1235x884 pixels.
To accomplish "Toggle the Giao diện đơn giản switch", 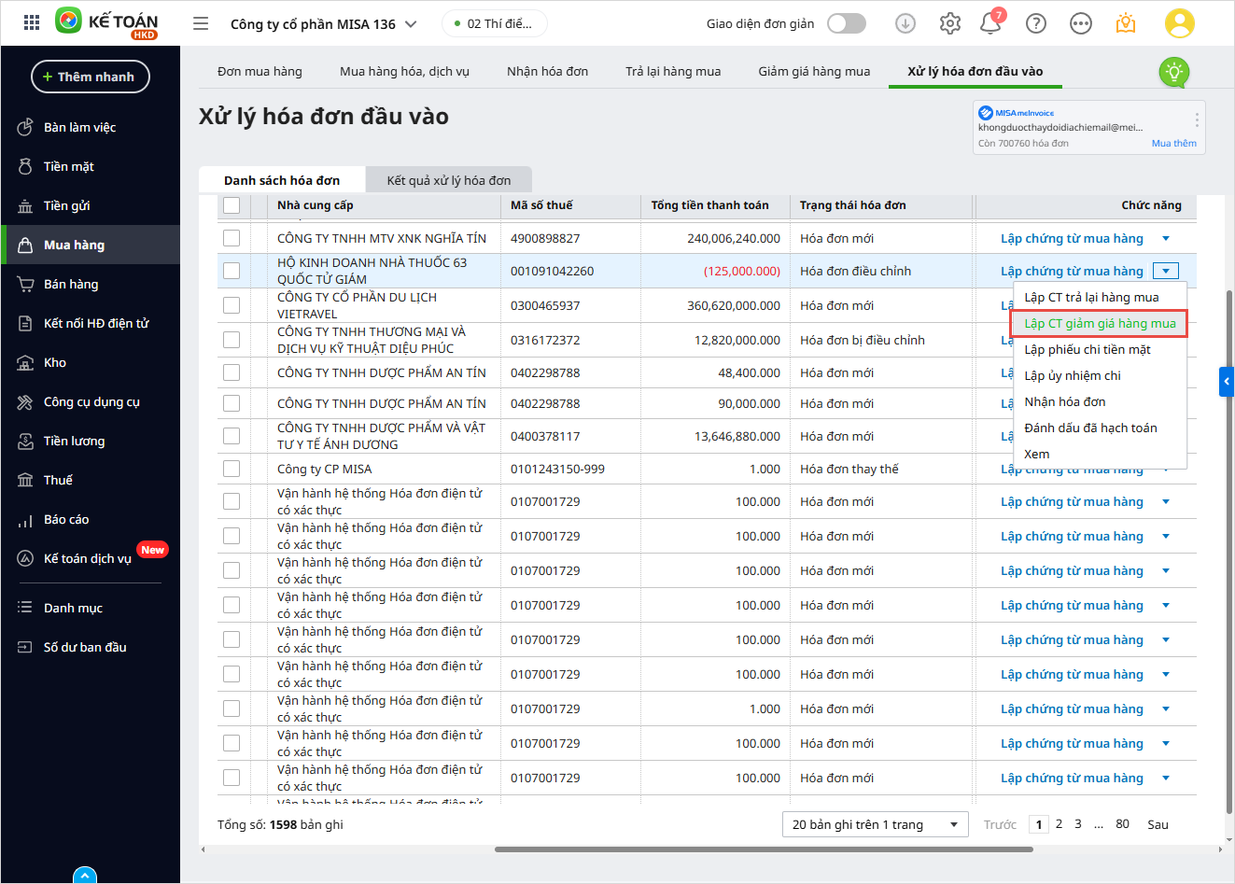I will point(847,23).
